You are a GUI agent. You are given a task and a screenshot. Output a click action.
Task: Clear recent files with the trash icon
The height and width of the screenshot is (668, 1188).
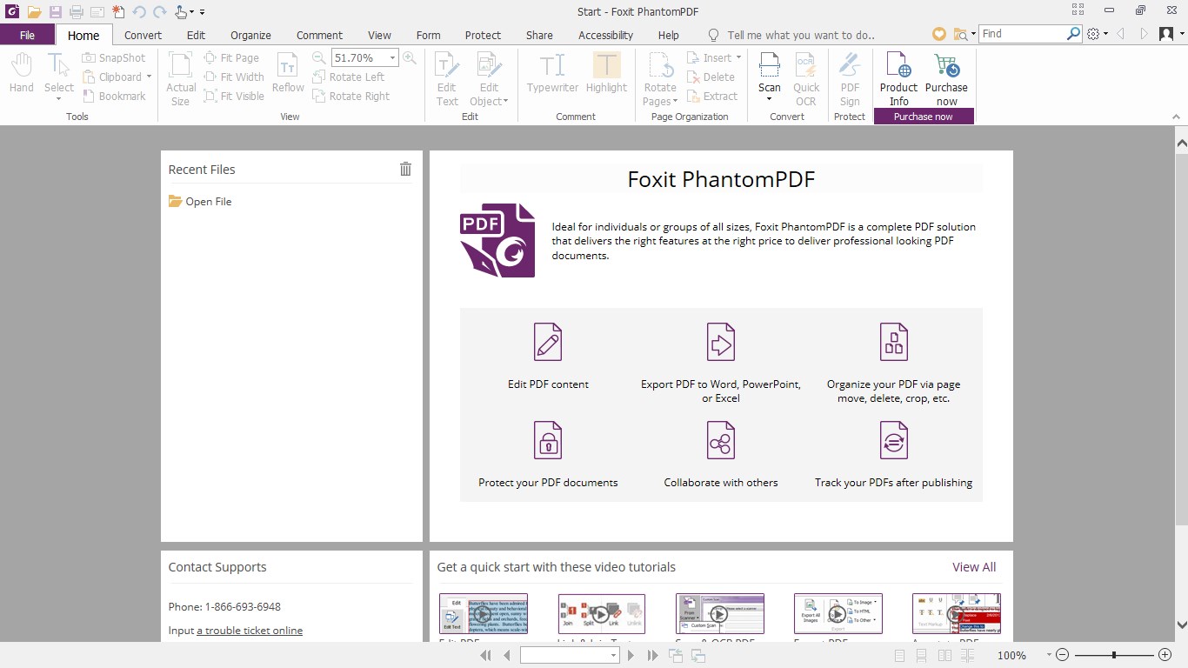(405, 169)
